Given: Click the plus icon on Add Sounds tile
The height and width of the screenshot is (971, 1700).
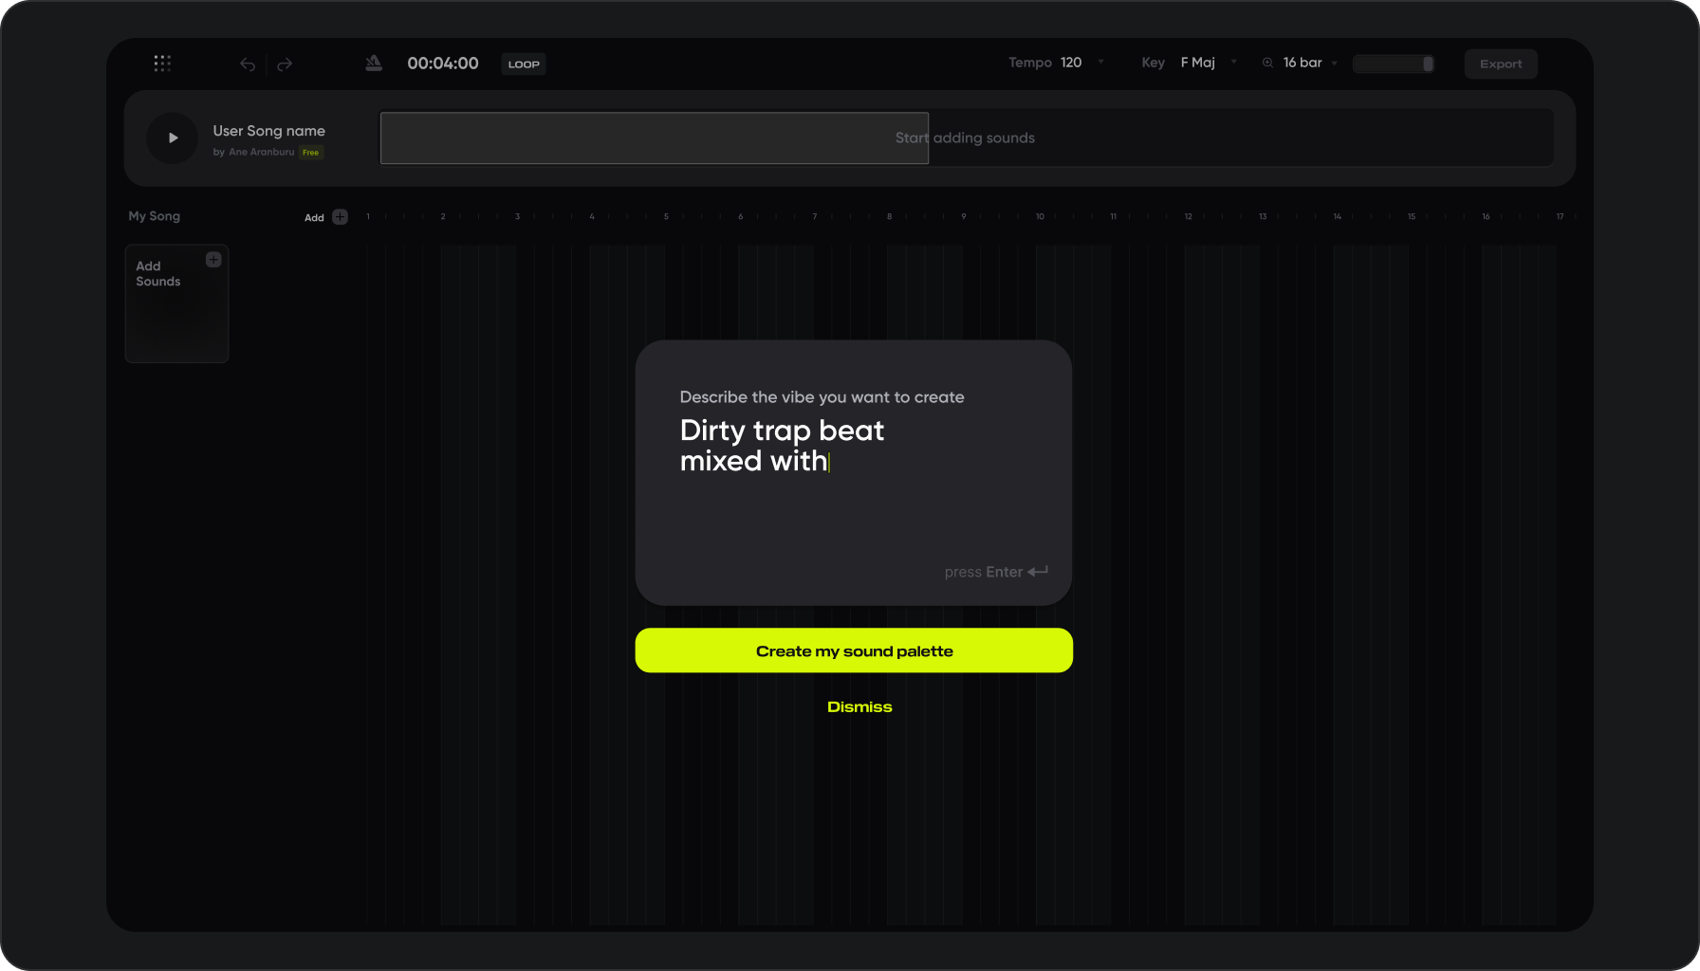Looking at the screenshot, I should click(x=213, y=258).
